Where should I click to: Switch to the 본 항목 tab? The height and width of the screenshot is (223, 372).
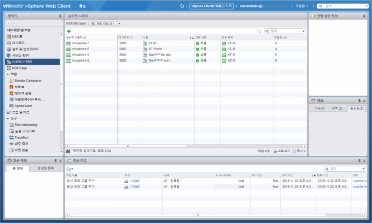coord(18,168)
